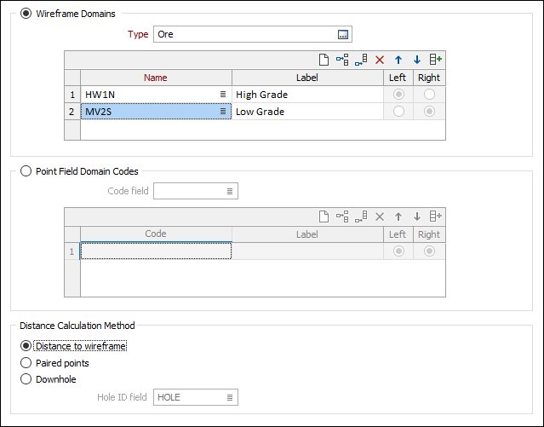Click New row icon in Point Field grid
The image size is (544, 427).
click(x=324, y=216)
